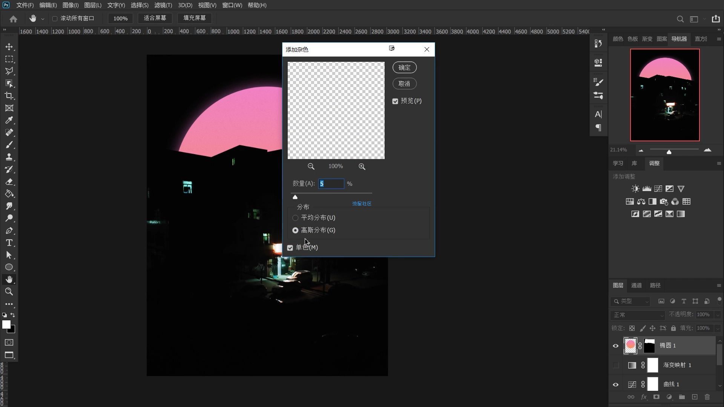This screenshot has width=724, height=407.
Task: Select the Clone Stamp tool
Action: coord(9,157)
